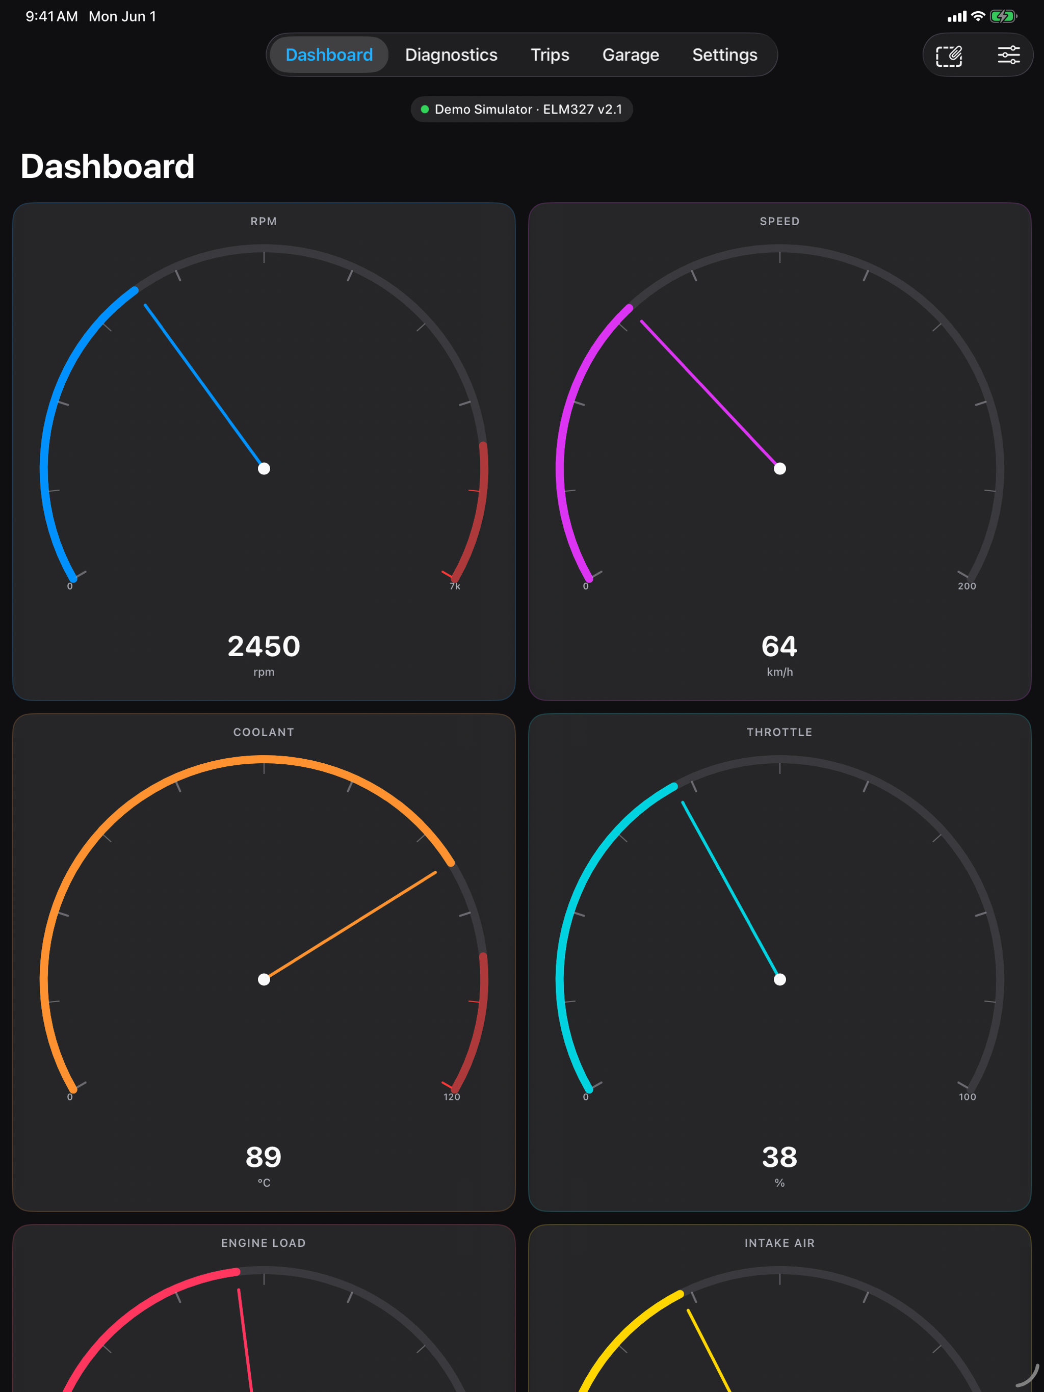Select the SPEED gauge card
The height and width of the screenshot is (1392, 1044).
(779, 451)
